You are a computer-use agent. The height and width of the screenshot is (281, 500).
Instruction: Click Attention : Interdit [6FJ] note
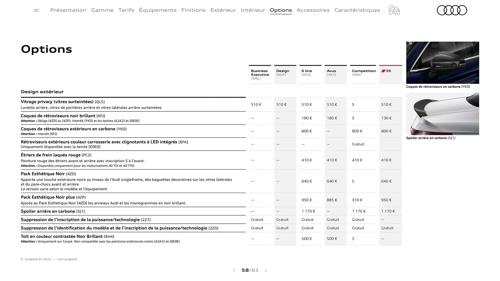coord(39,134)
